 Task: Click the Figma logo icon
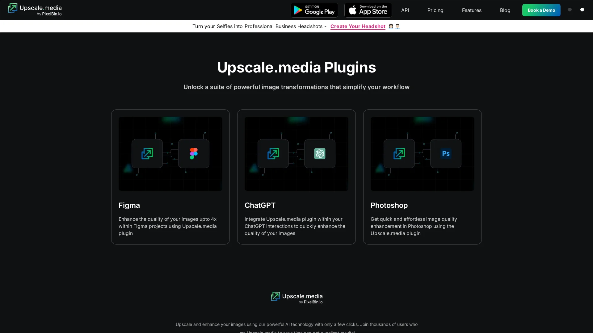[x=194, y=154]
